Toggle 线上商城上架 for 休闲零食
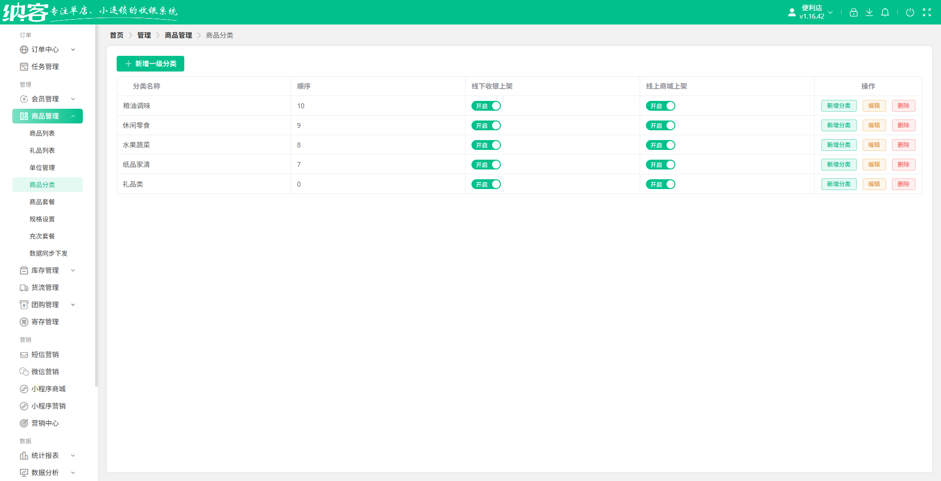941x481 pixels. [661, 125]
